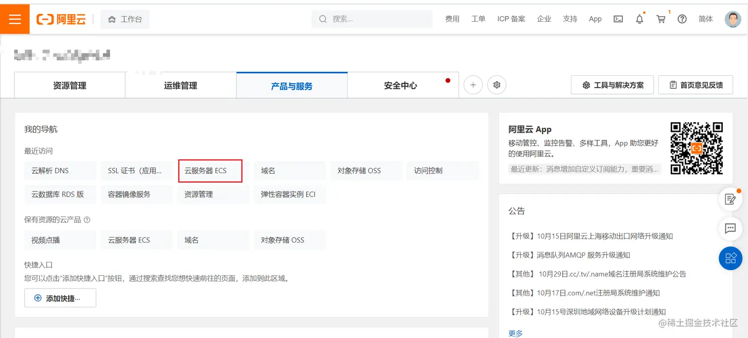Viewport: 748px width, 338px height.
Task: Click the 最近更新 app update text
Action: 585,169
